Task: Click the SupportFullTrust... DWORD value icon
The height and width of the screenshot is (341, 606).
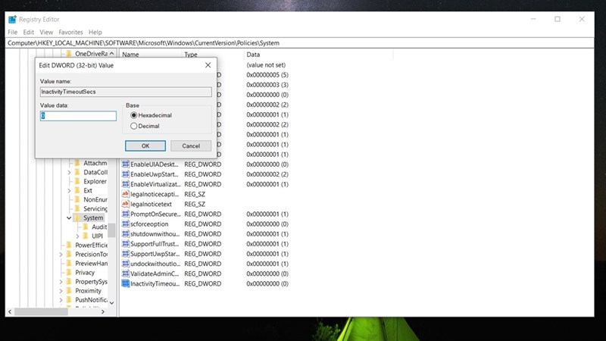Action: (125, 243)
